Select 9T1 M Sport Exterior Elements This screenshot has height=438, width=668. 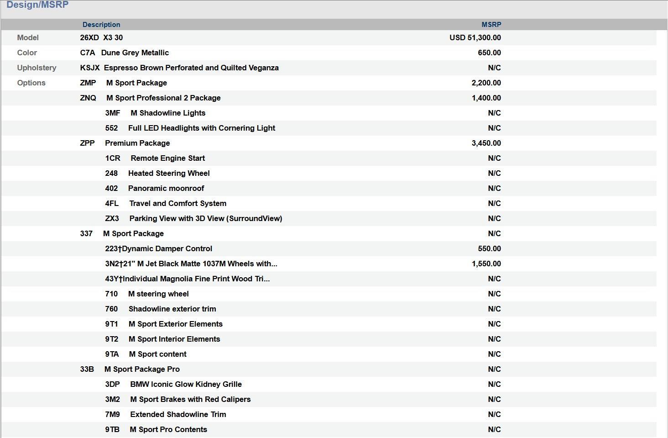pyautogui.click(x=164, y=324)
